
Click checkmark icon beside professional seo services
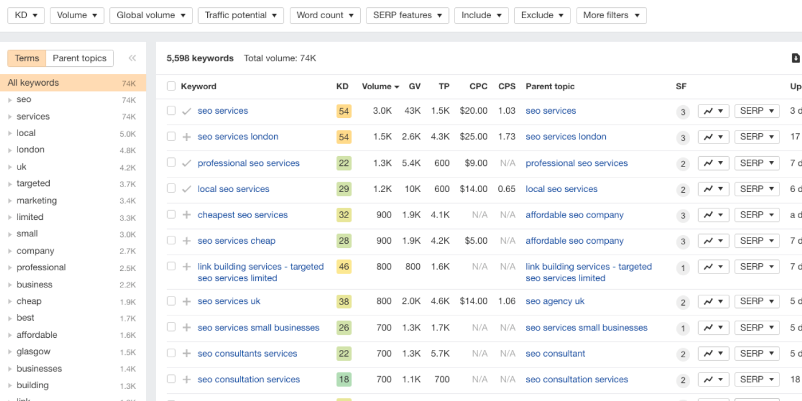[187, 163]
